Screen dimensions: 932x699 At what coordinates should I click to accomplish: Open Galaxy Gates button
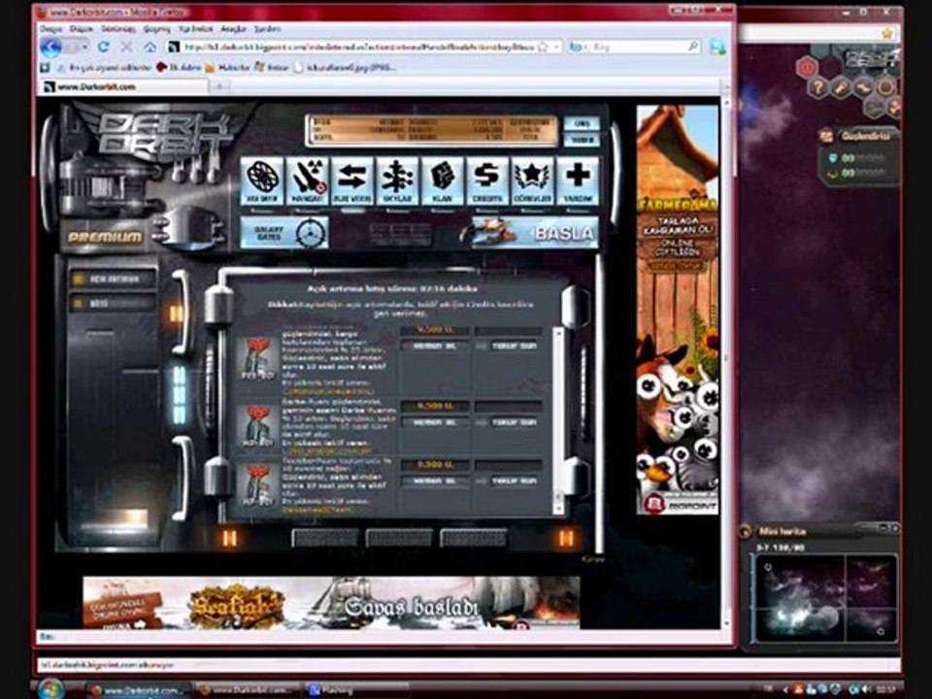coord(284,232)
